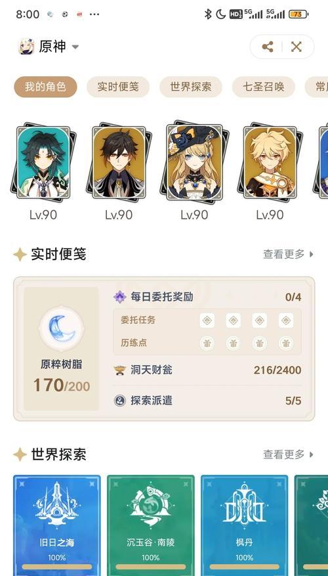Tap the first 委托任务 commission icon
The height and width of the screenshot is (576, 328).
[x=207, y=321]
